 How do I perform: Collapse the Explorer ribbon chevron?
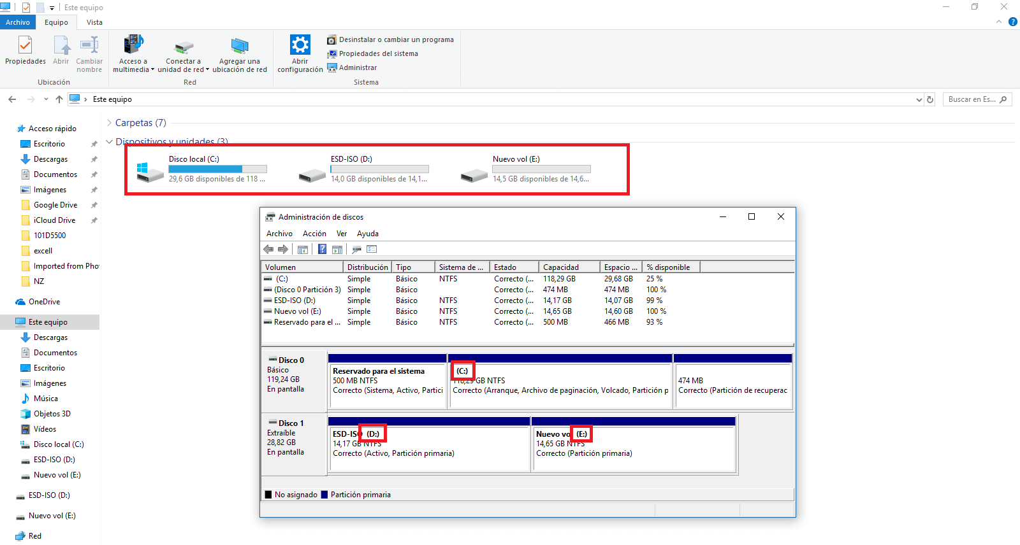(x=999, y=22)
